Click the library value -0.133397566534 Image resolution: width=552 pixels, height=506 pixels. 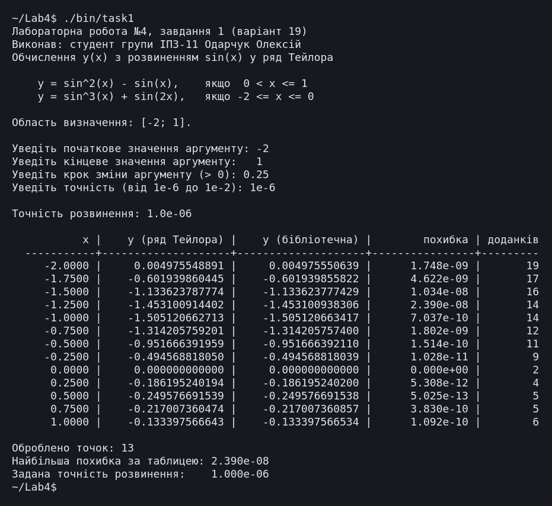point(311,421)
